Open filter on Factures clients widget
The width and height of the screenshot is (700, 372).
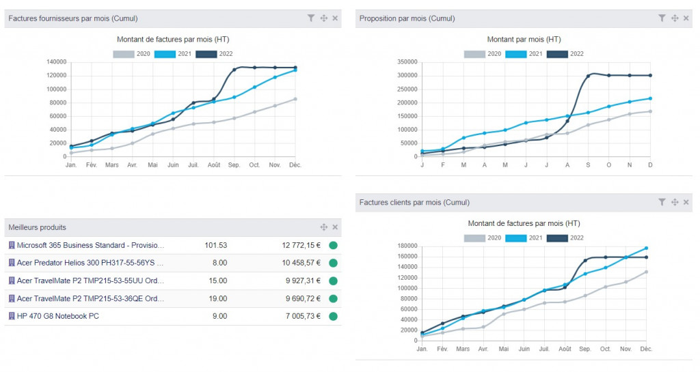click(x=662, y=202)
